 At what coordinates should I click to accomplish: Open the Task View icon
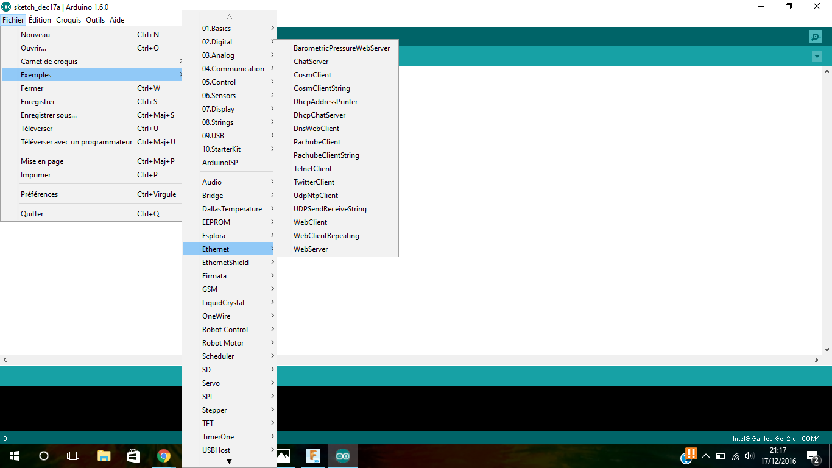[73, 456]
